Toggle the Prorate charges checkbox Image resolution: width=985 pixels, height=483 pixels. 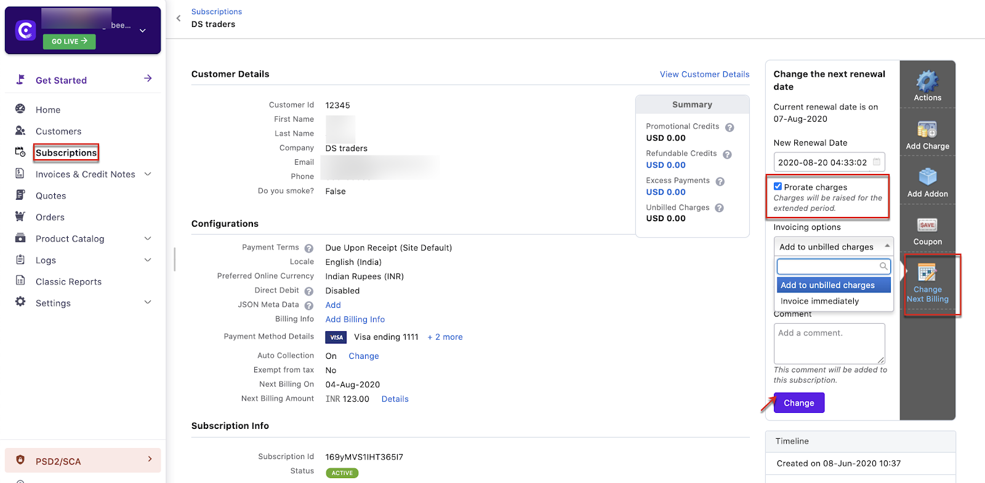point(778,187)
